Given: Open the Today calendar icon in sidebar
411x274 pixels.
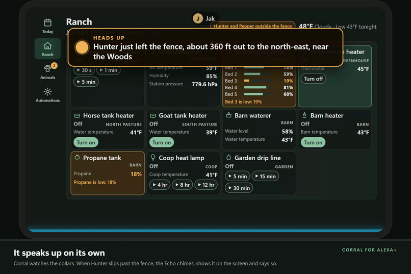Looking at the screenshot, I should [x=47, y=23].
